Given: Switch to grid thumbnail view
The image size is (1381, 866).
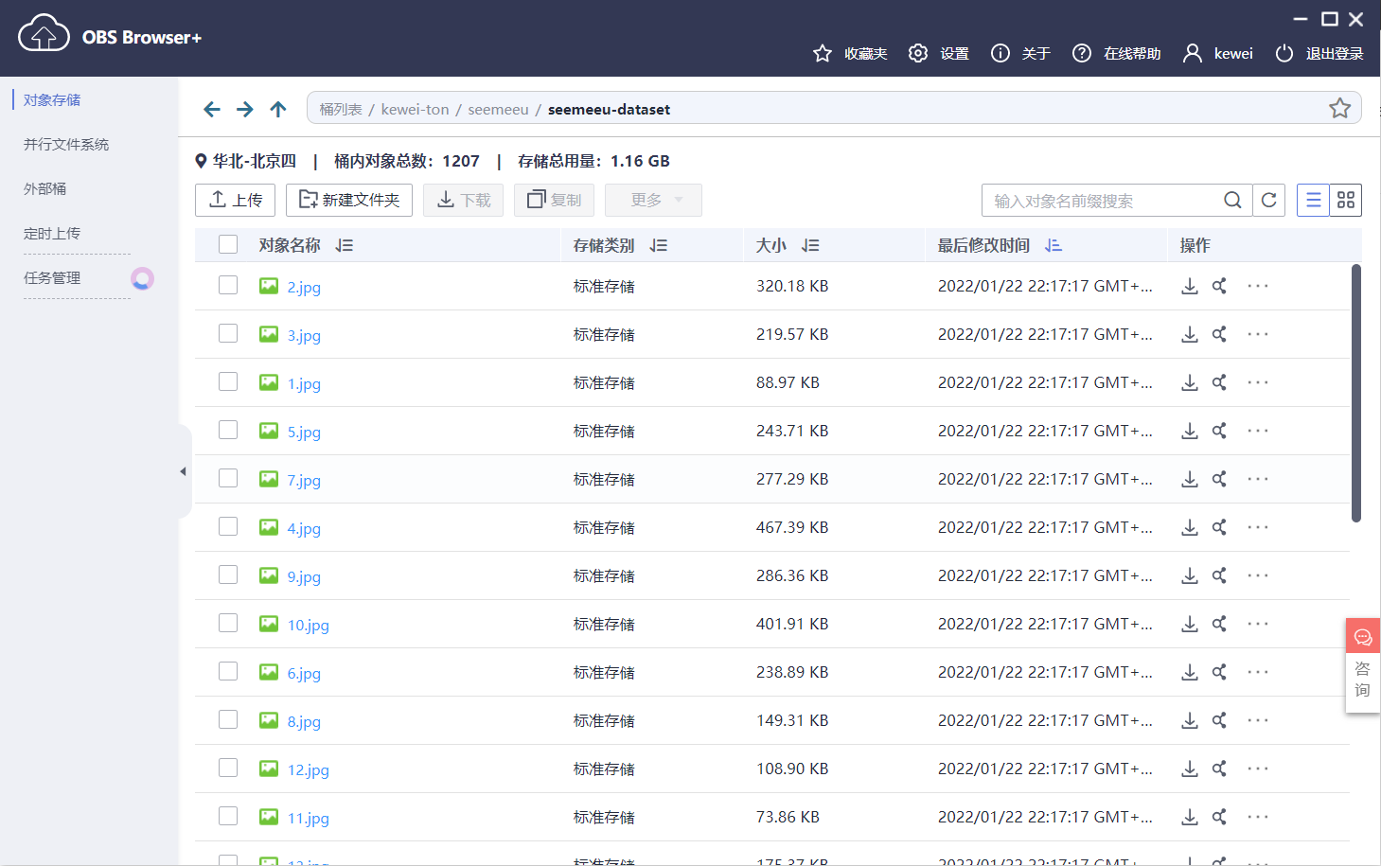Looking at the screenshot, I should tap(1346, 200).
